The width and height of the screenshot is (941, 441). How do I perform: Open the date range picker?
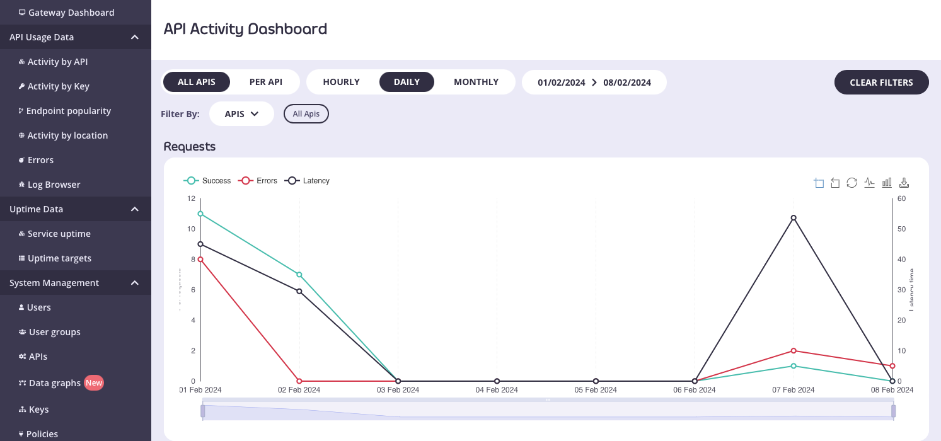tap(594, 82)
